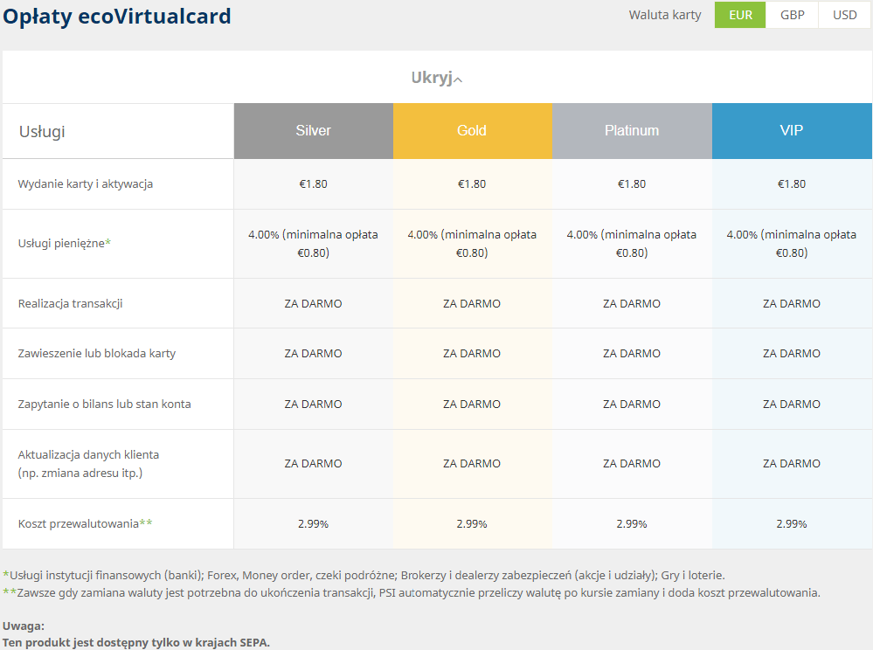Screen dimensions: 873x650
Task: Click the SEPA countries availability notice
Action: pyautogui.click(x=136, y=643)
